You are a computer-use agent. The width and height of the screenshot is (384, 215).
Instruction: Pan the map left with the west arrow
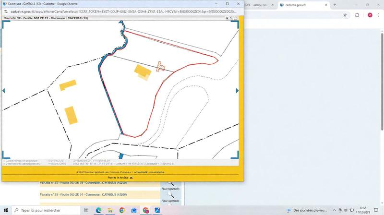point(4,91)
